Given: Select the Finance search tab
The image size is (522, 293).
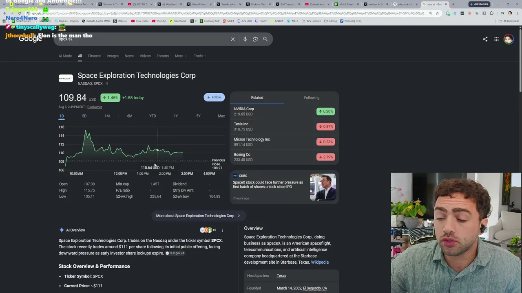Looking at the screenshot, I should [x=94, y=56].
